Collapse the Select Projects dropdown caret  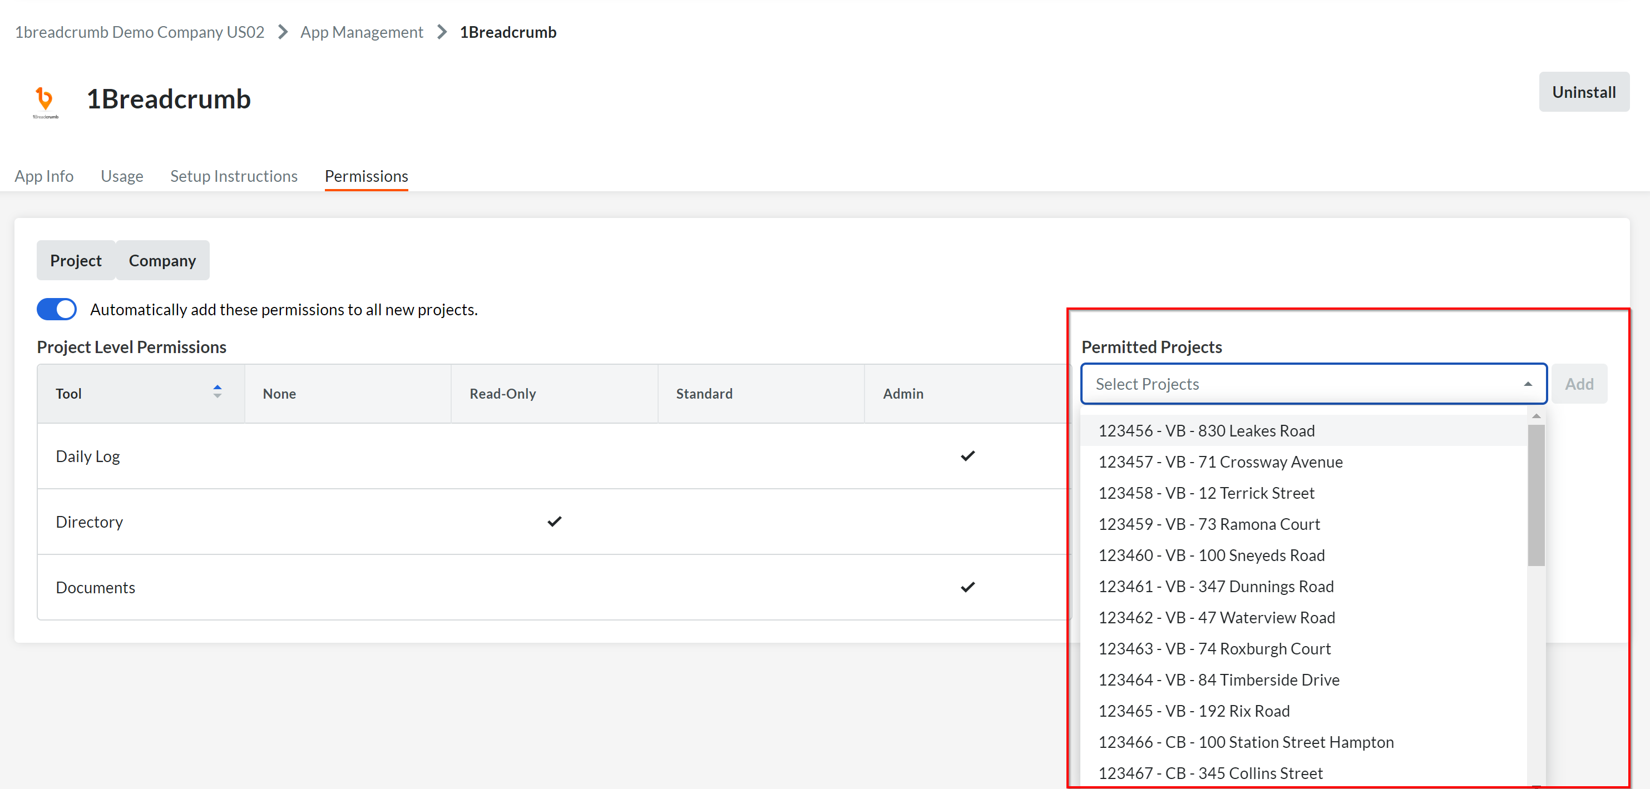point(1528,384)
